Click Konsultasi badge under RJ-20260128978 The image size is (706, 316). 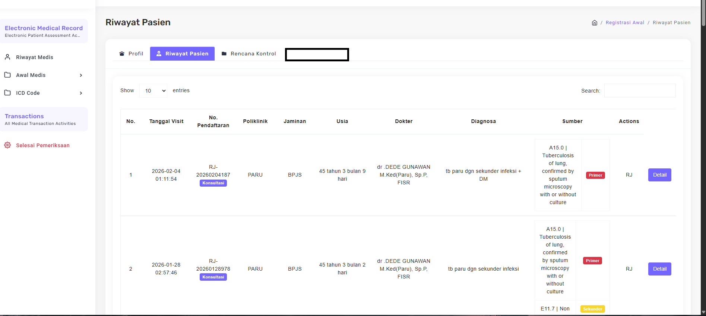(213, 277)
